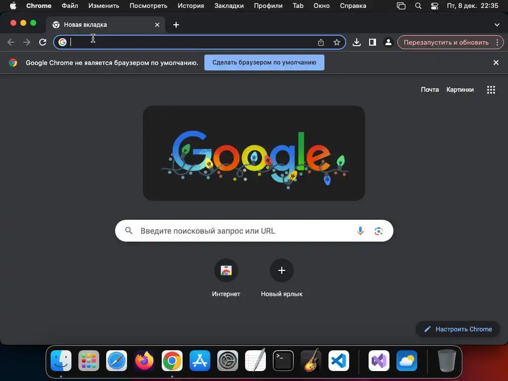This screenshot has height=381, width=508.
Task: Open the Chrome application menu
Action: click(39, 6)
